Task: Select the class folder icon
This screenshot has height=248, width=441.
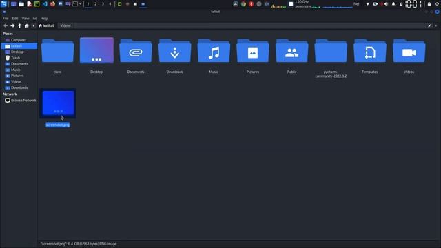Action: click(58, 50)
